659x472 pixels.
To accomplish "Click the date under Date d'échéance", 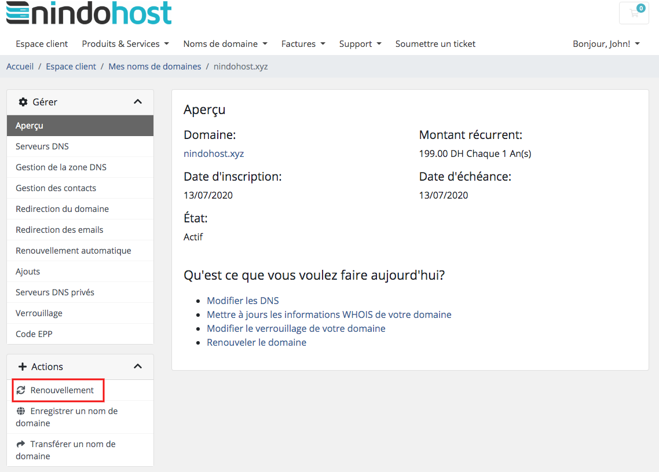I will coord(444,195).
